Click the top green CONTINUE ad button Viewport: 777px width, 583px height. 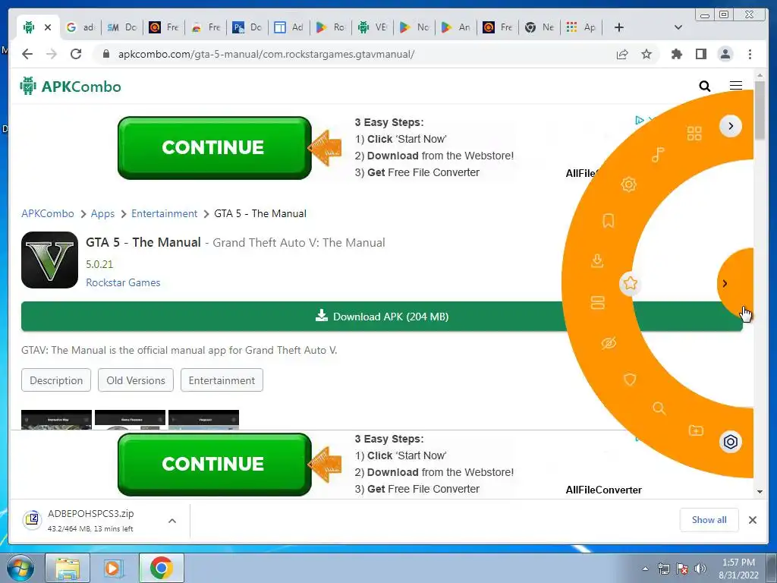tap(214, 148)
